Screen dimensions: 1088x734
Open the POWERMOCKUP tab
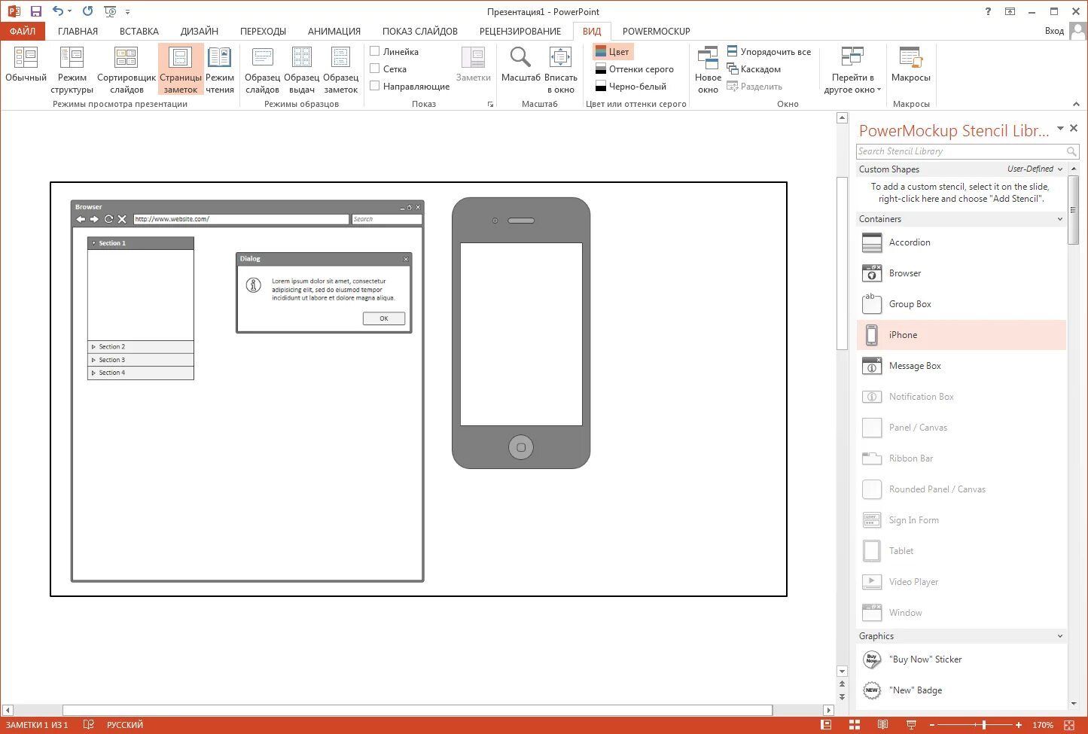657,31
